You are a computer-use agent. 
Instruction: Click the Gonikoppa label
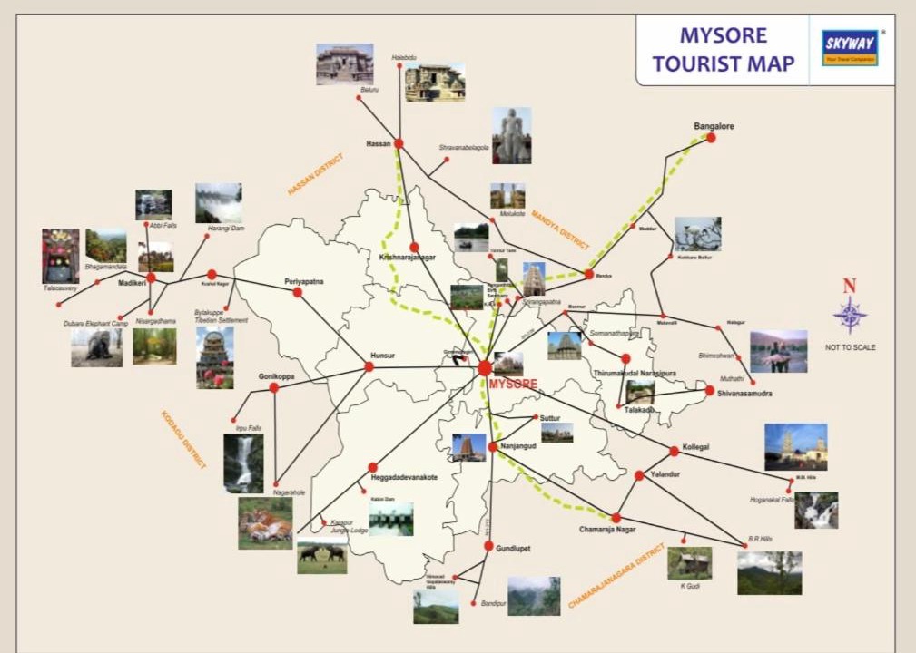point(276,377)
